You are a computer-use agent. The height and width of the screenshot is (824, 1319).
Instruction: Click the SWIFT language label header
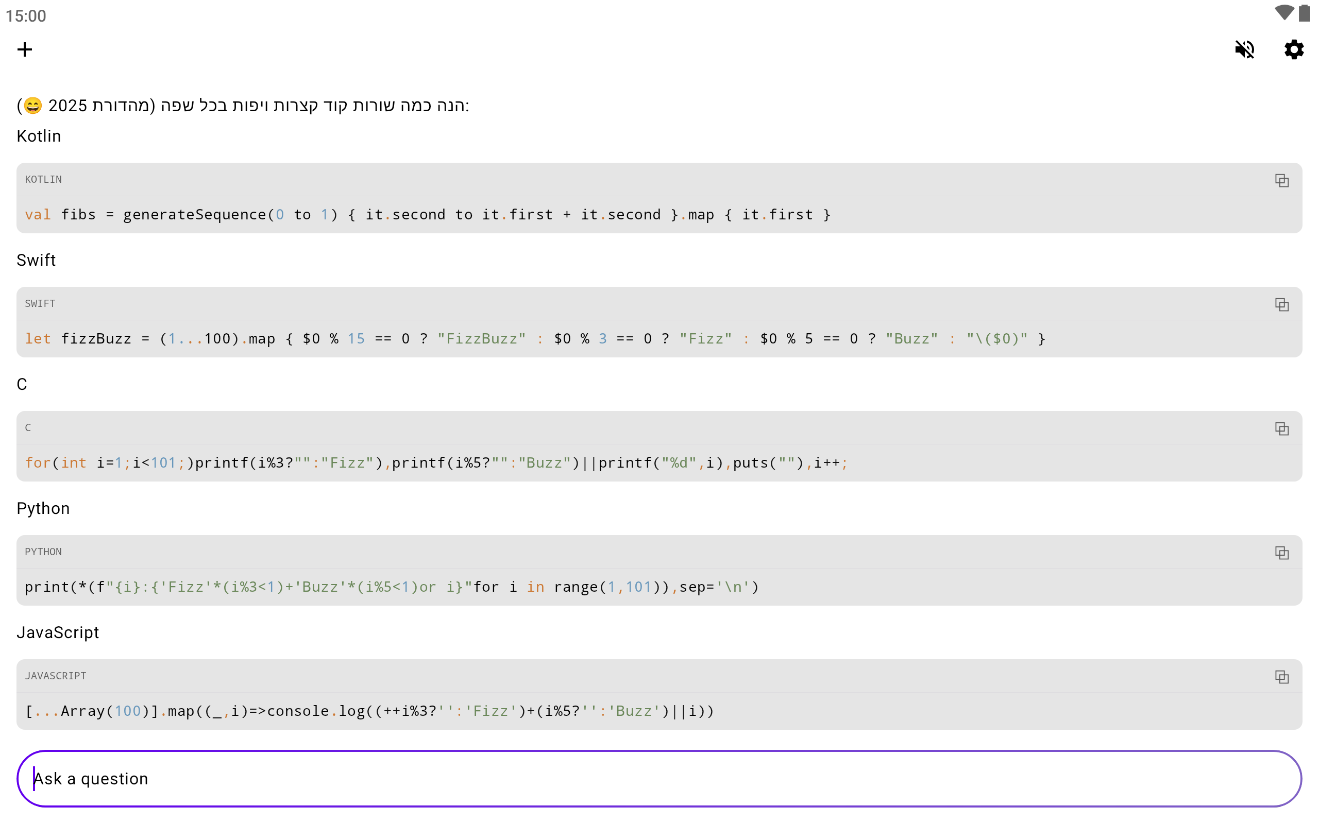(x=40, y=304)
